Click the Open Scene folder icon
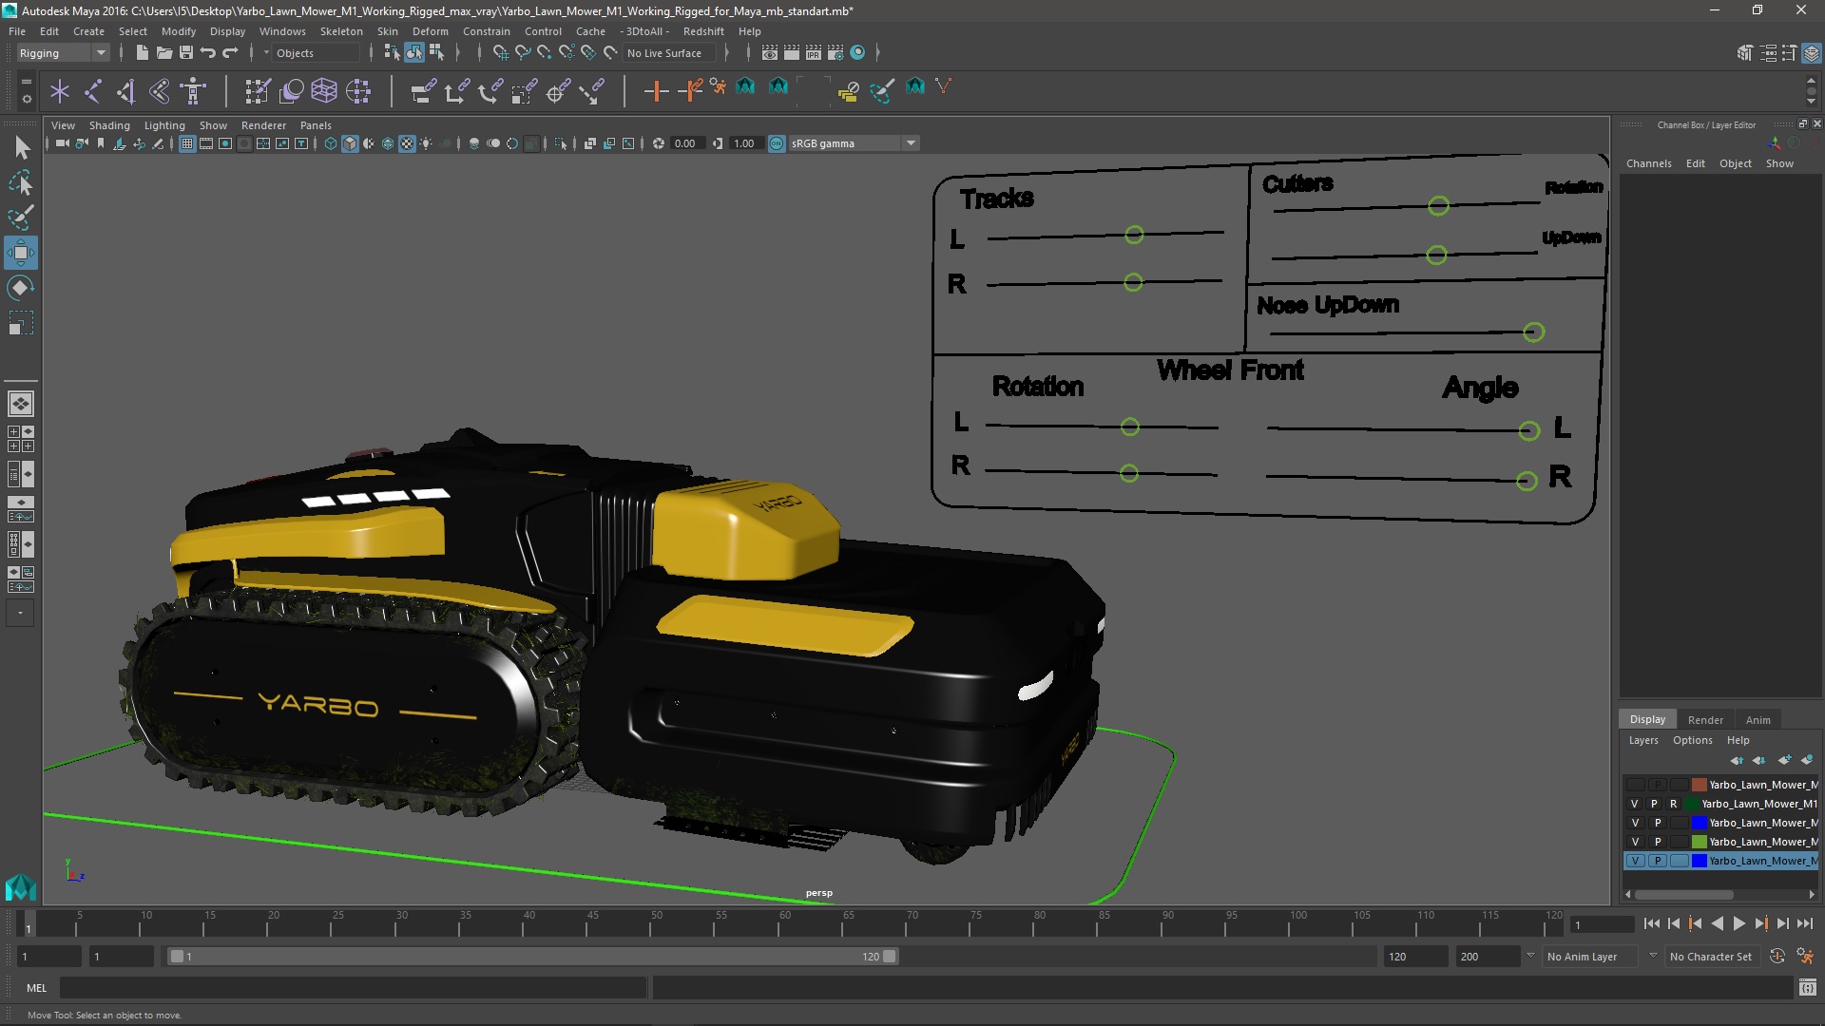The image size is (1825, 1026). tap(163, 52)
